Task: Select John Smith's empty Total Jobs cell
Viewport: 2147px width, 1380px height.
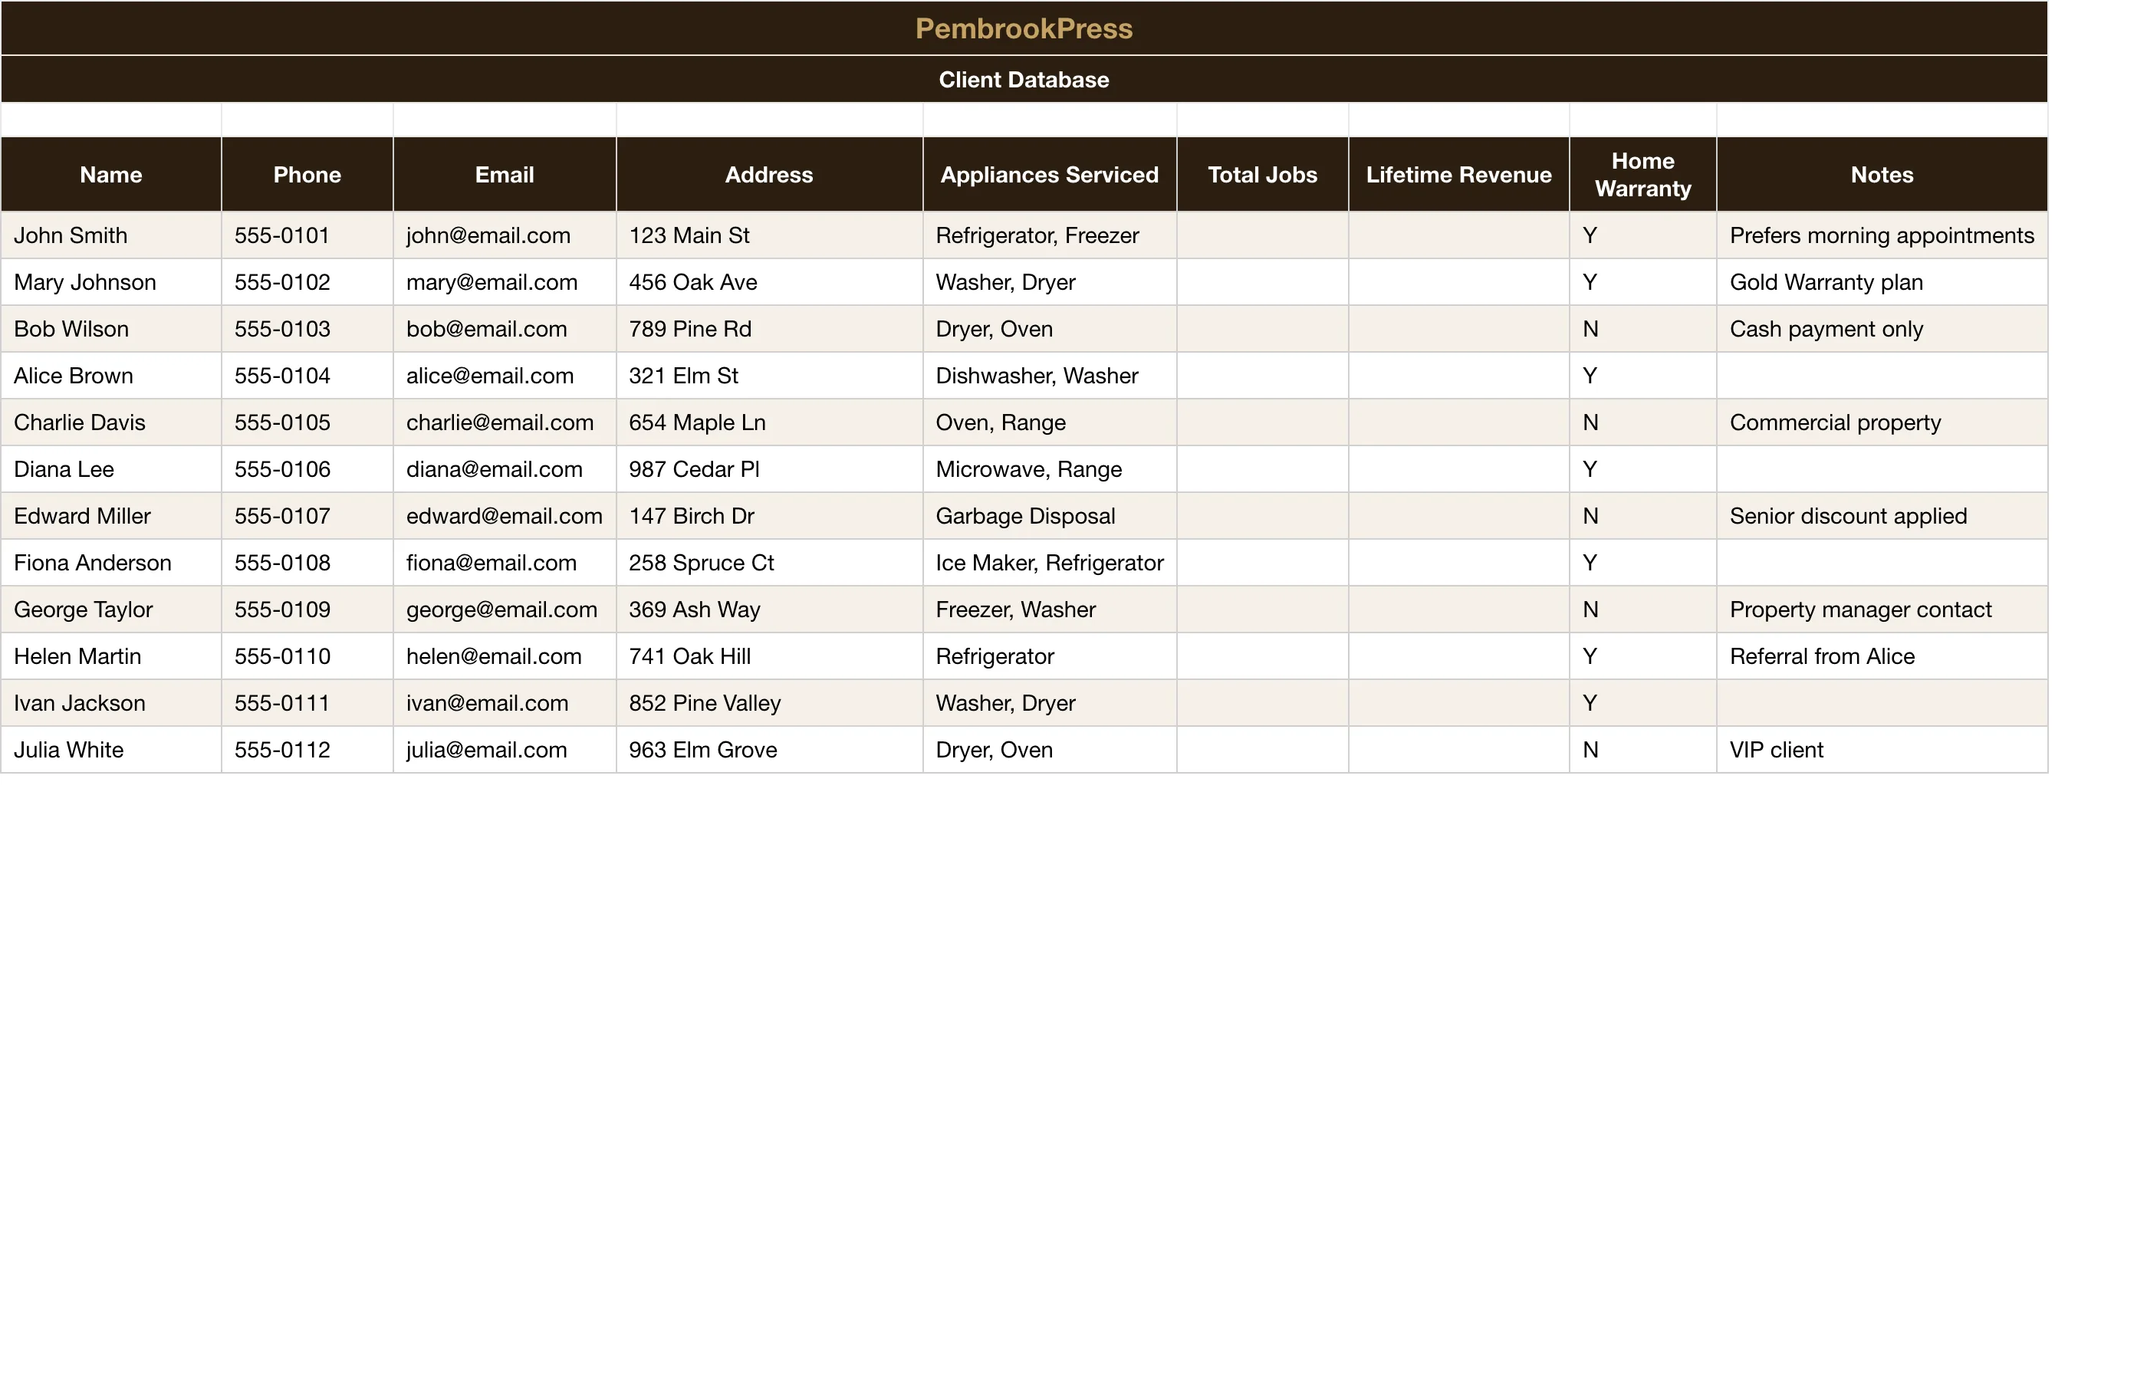Action: click(1263, 235)
